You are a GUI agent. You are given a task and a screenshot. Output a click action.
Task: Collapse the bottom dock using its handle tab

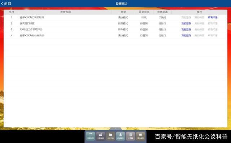[x=115, y=129]
